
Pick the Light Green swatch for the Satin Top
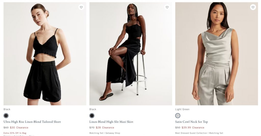[x=178, y=116]
